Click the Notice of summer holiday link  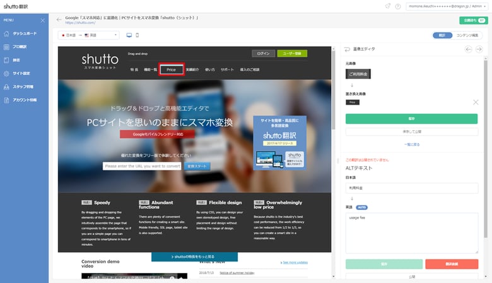point(237,273)
